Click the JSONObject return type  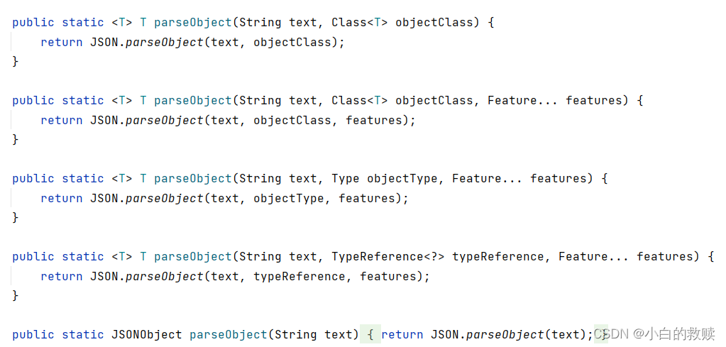pyautogui.click(x=147, y=334)
